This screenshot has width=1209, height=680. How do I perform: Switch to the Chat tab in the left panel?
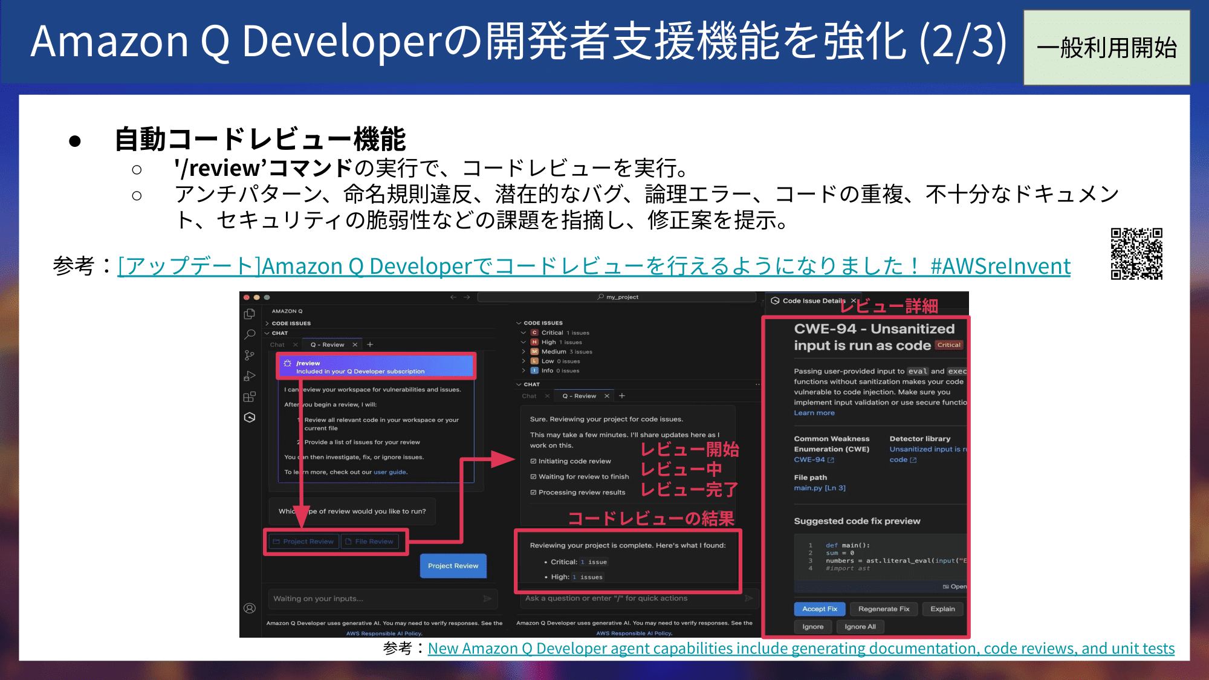pos(277,345)
